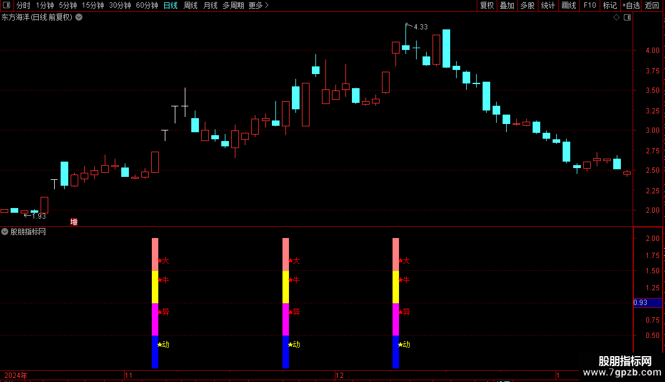Image resolution: width=665 pixels, height=382 pixels.
Task: Open 统计 statistics
Action: [548, 5]
